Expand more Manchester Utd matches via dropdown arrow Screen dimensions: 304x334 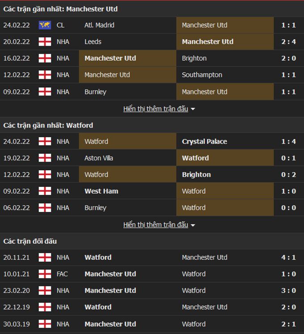coord(193,109)
